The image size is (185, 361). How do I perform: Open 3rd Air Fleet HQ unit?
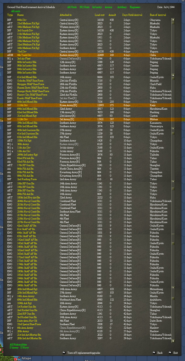[x=24, y=58]
